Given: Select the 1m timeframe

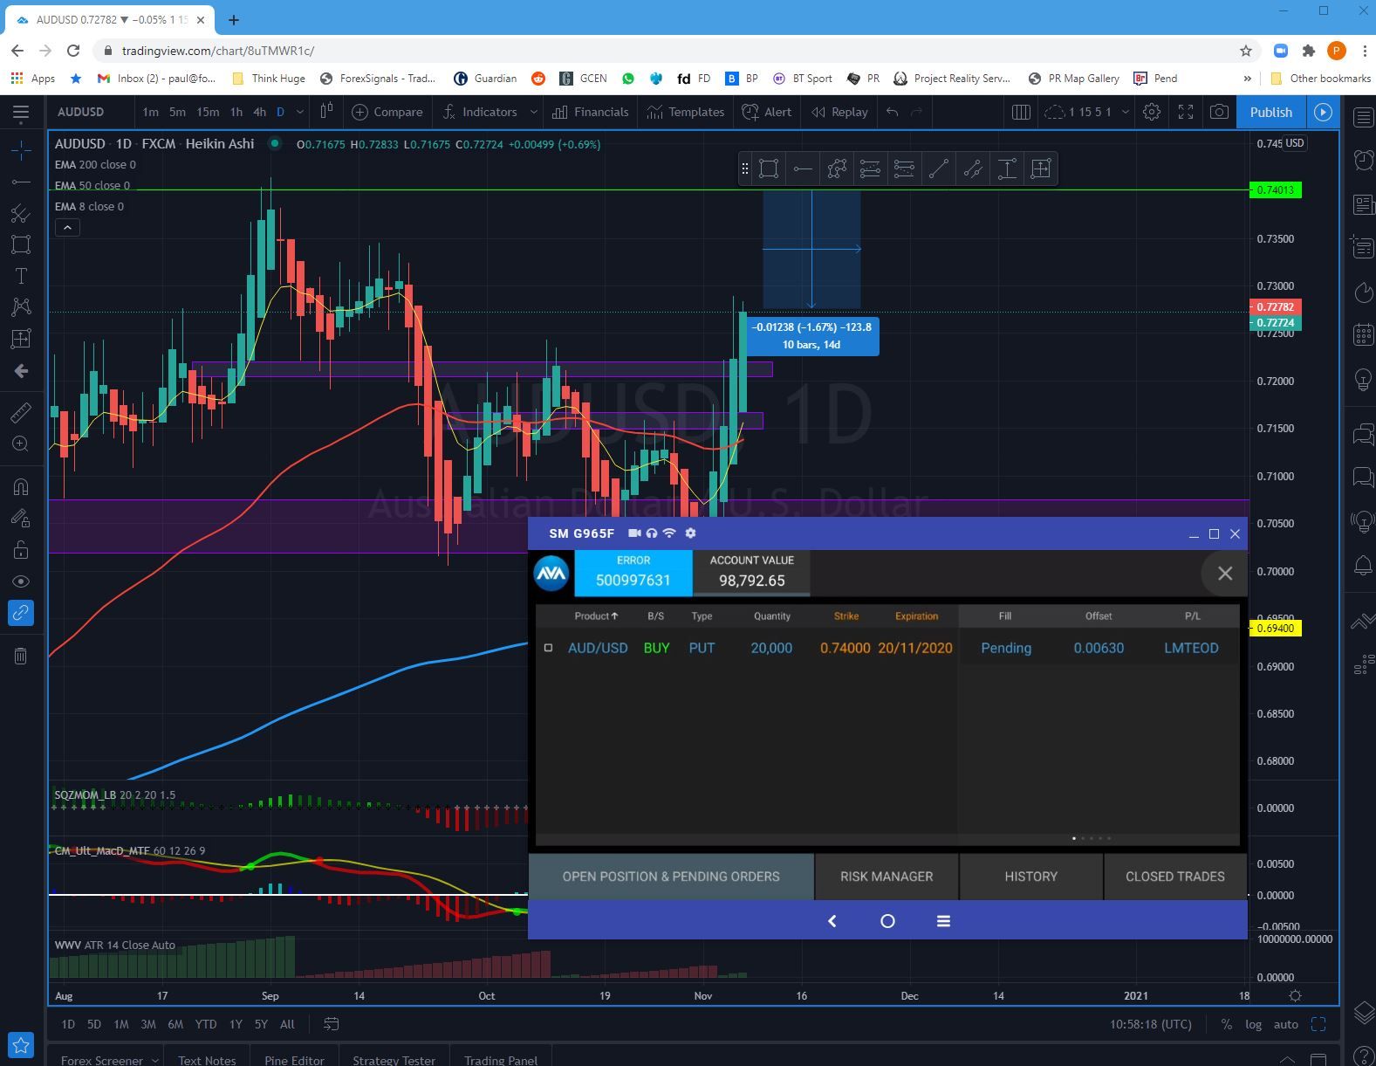Looking at the screenshot, I should tap(150, 112).
